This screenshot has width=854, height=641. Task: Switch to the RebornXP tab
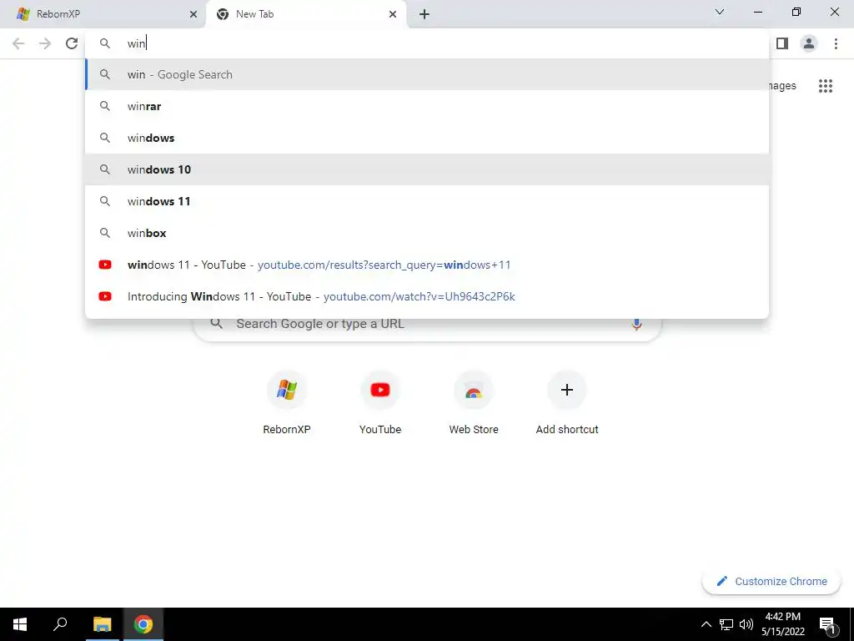coord(103,14)
